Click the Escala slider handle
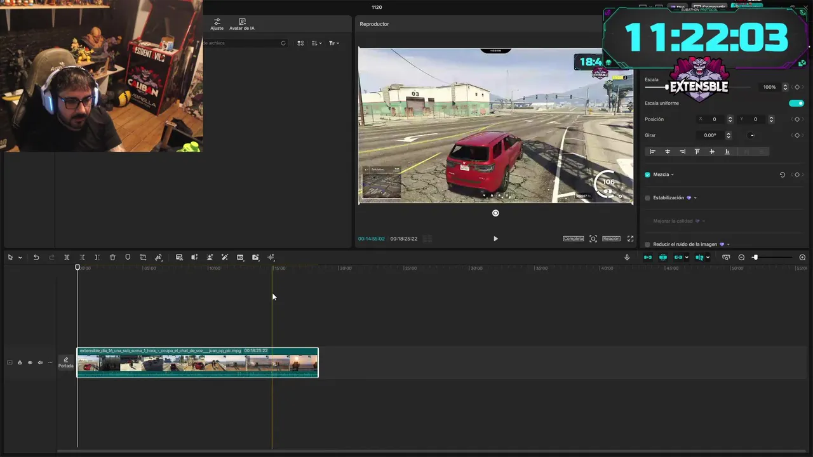This screenshot has width=813, height=457. click(667, 87)
